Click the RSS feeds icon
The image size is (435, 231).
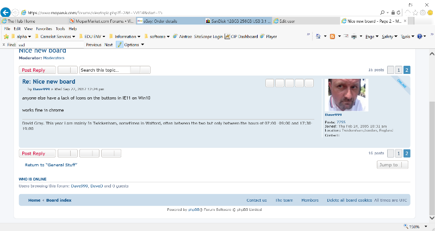(332, 36)
